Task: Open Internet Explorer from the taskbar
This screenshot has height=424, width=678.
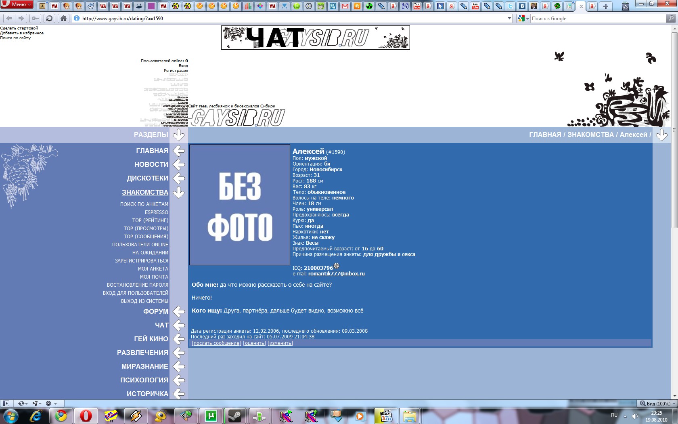Action: [x=36, y=416]
